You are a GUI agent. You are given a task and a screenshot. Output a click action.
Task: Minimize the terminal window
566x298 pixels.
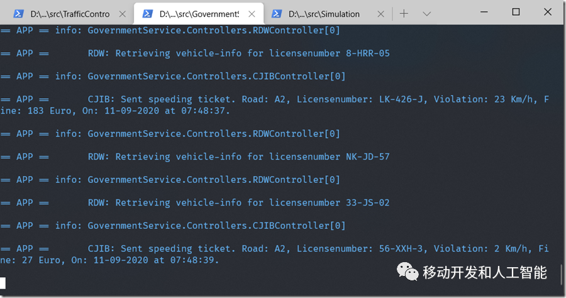(484, 12)
